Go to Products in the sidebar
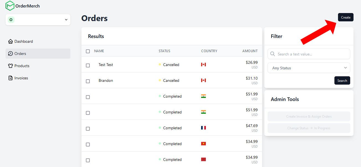Screen dimensions: 361x167 coord(22,66)
